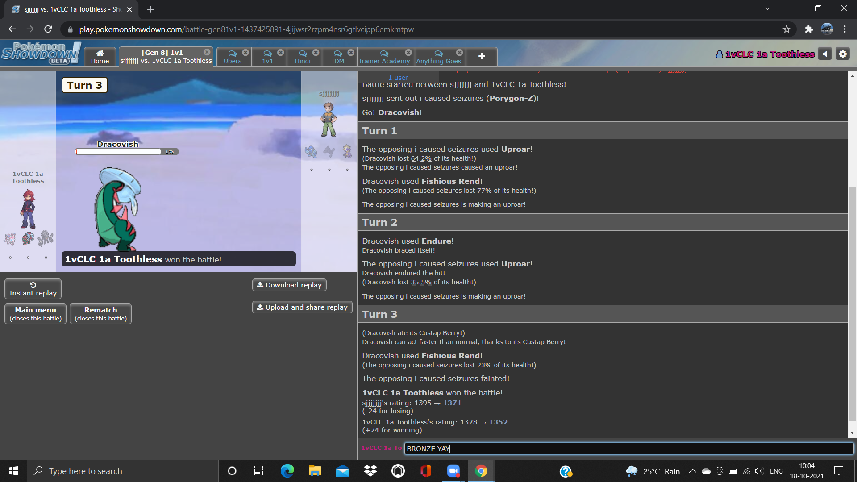Show hidden system tray icons
Image resolution: width=857 pixels, height=482 pixels.
pos(692,471)
